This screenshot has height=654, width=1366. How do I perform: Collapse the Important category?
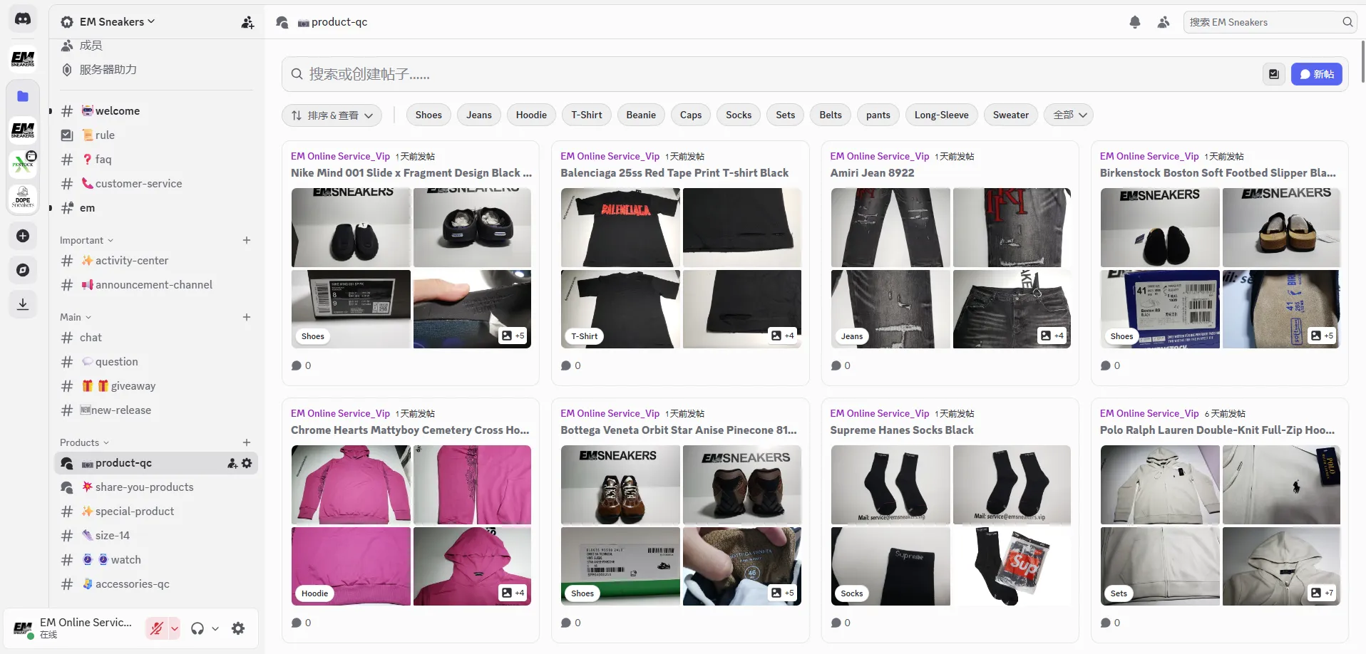[86, 241]
